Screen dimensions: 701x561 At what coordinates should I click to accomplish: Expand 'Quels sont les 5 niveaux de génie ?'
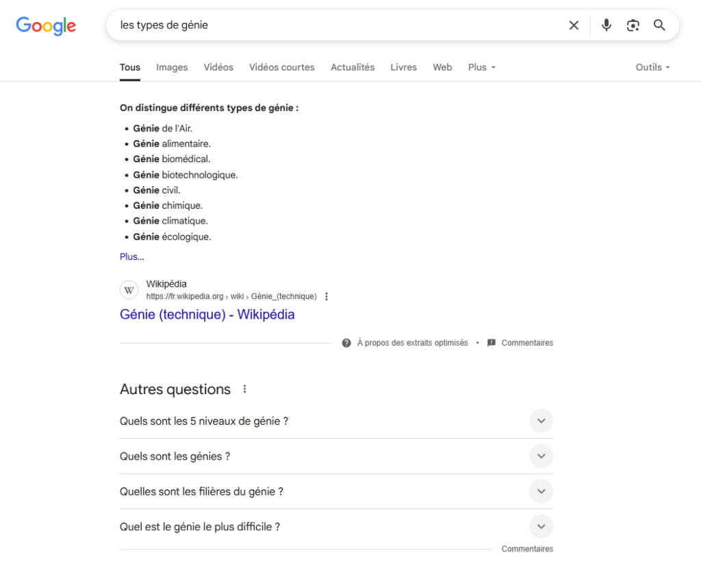336,421
